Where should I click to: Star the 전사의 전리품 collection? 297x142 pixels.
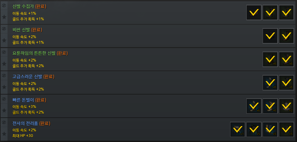point(4,134)
